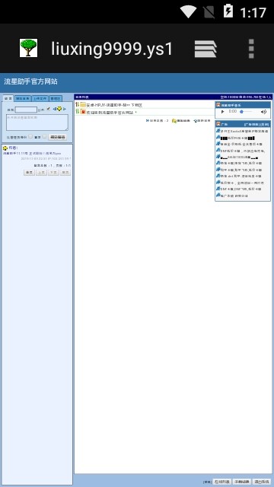
Task: Click the red bookmark icon in file list
Action: [x=83, y=112]
